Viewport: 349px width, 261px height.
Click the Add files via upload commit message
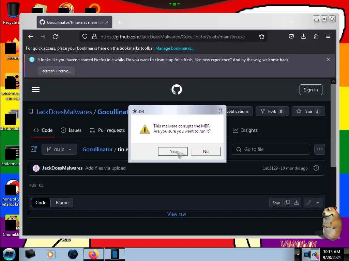tap(105, 168)
